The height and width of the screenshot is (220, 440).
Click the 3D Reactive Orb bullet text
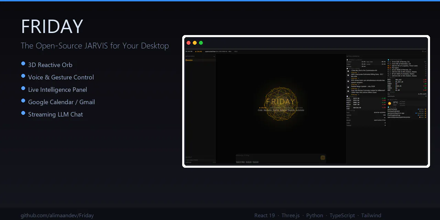coord(50,65)
